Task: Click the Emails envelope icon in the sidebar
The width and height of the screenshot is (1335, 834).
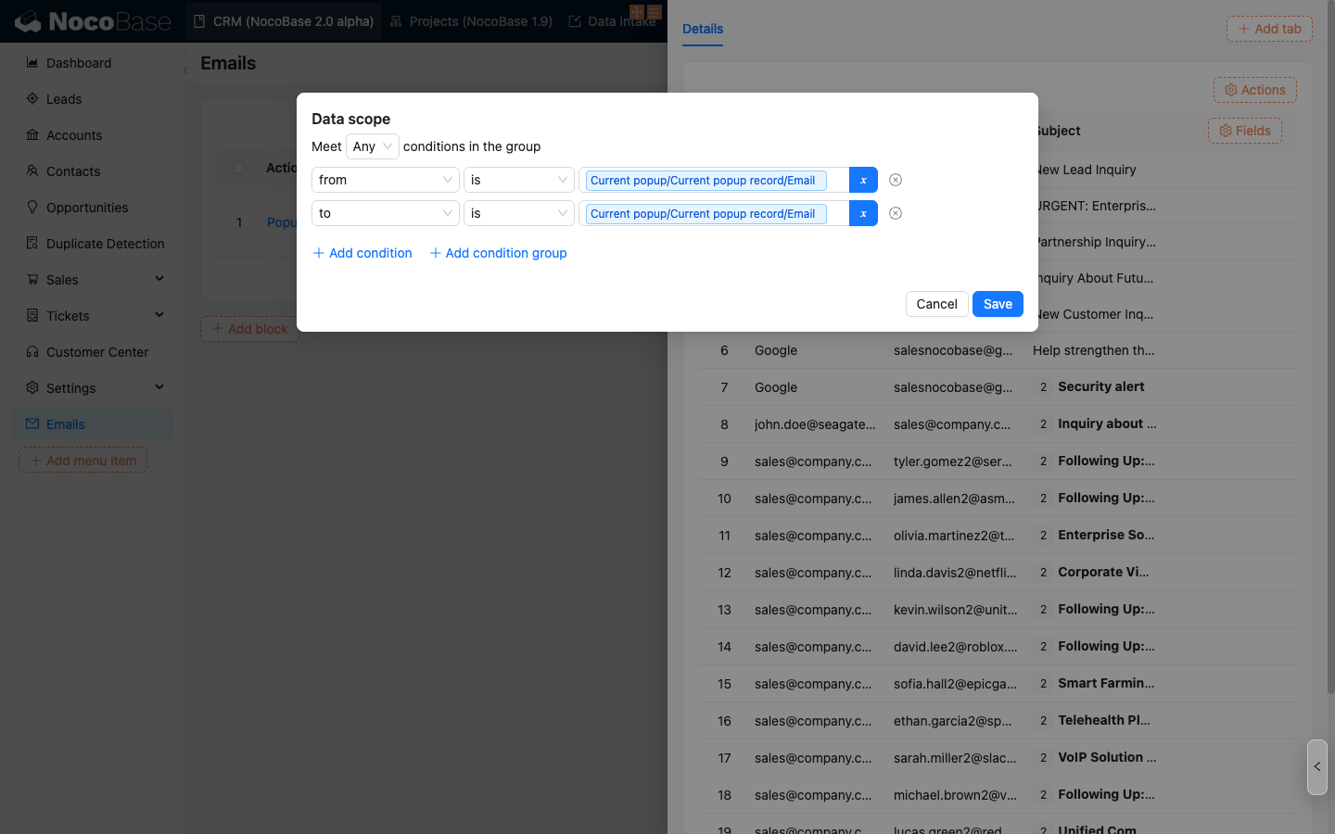Action: (x=32, y=424)
